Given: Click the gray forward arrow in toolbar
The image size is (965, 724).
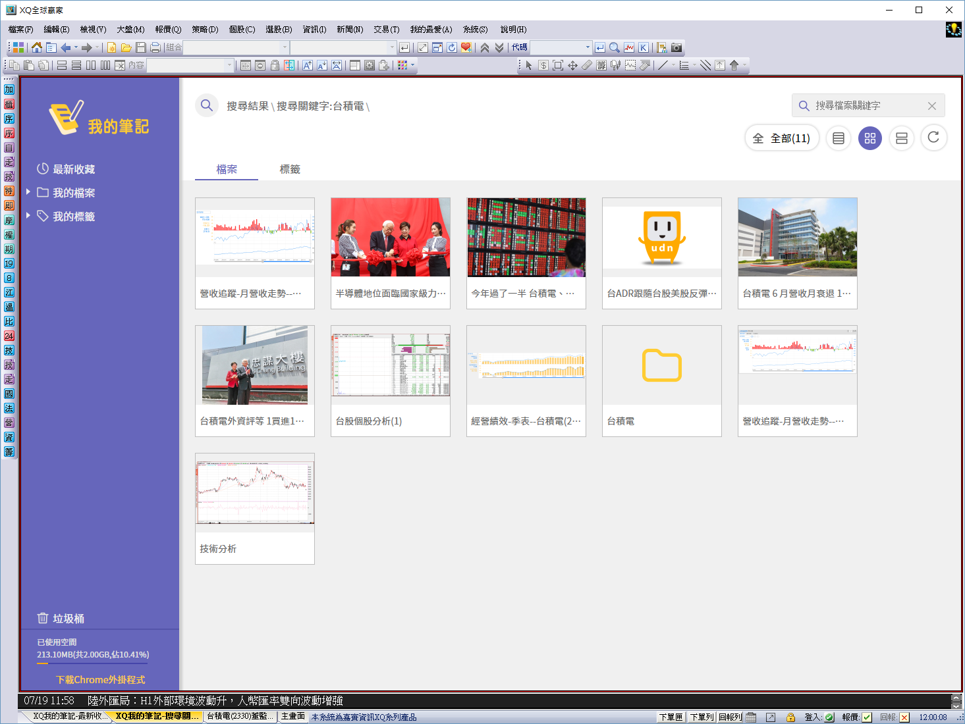Looking at the screenshot, I should 86,47.
